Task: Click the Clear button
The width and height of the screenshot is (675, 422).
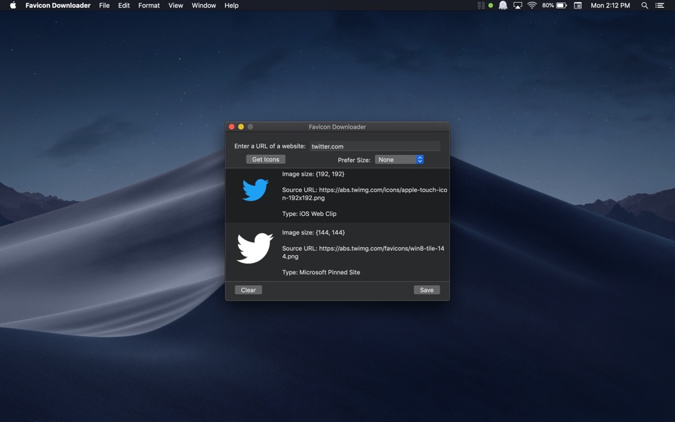Action: 249,290
